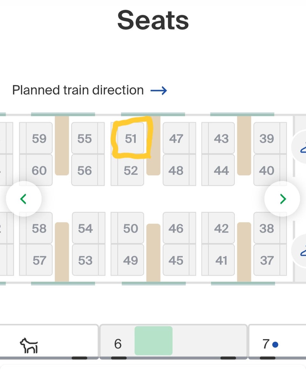Choose seat 41
The height and width of the screenshot is (376, 306).
tap(221, 260)
